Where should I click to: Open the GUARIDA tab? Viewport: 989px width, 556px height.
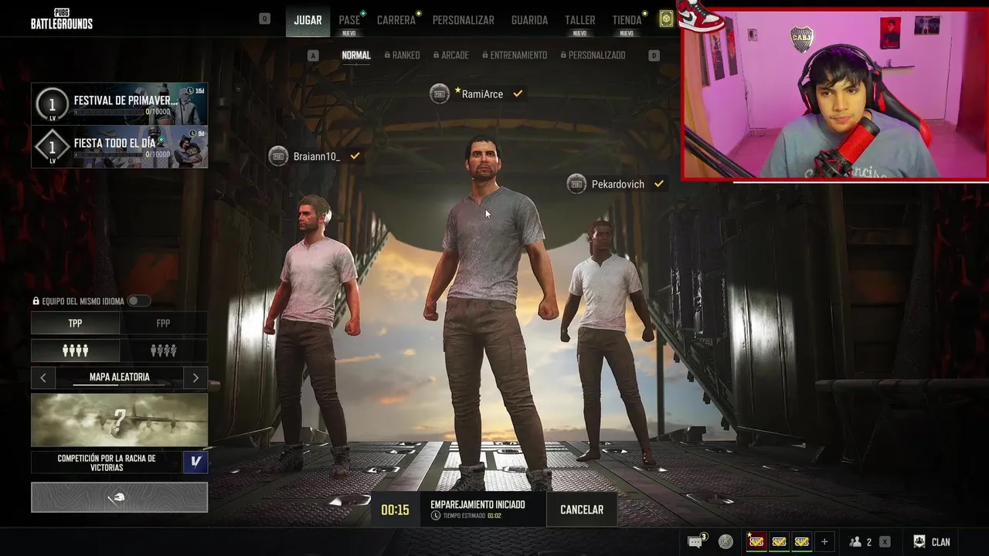(529, 20)
